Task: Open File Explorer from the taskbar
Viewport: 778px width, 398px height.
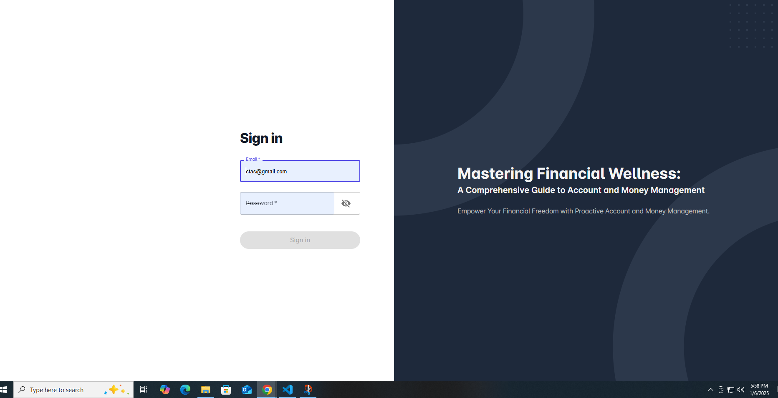Action: [205, 390]
